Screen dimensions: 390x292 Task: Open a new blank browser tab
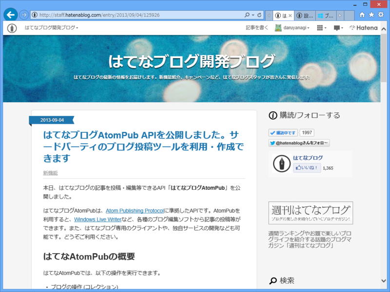350,16
